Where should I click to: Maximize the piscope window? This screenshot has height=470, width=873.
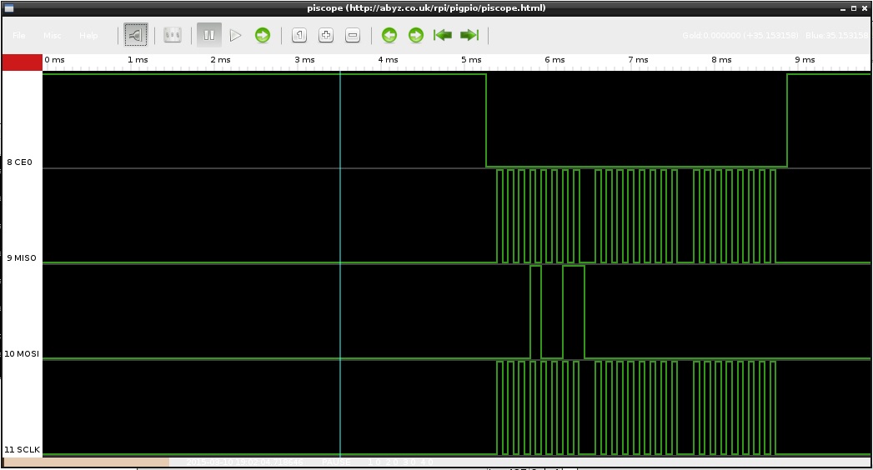(x=854, y=8)
